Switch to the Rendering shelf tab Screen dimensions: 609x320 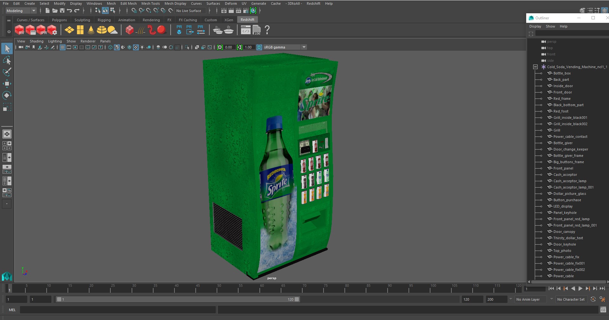coord(151,20)
